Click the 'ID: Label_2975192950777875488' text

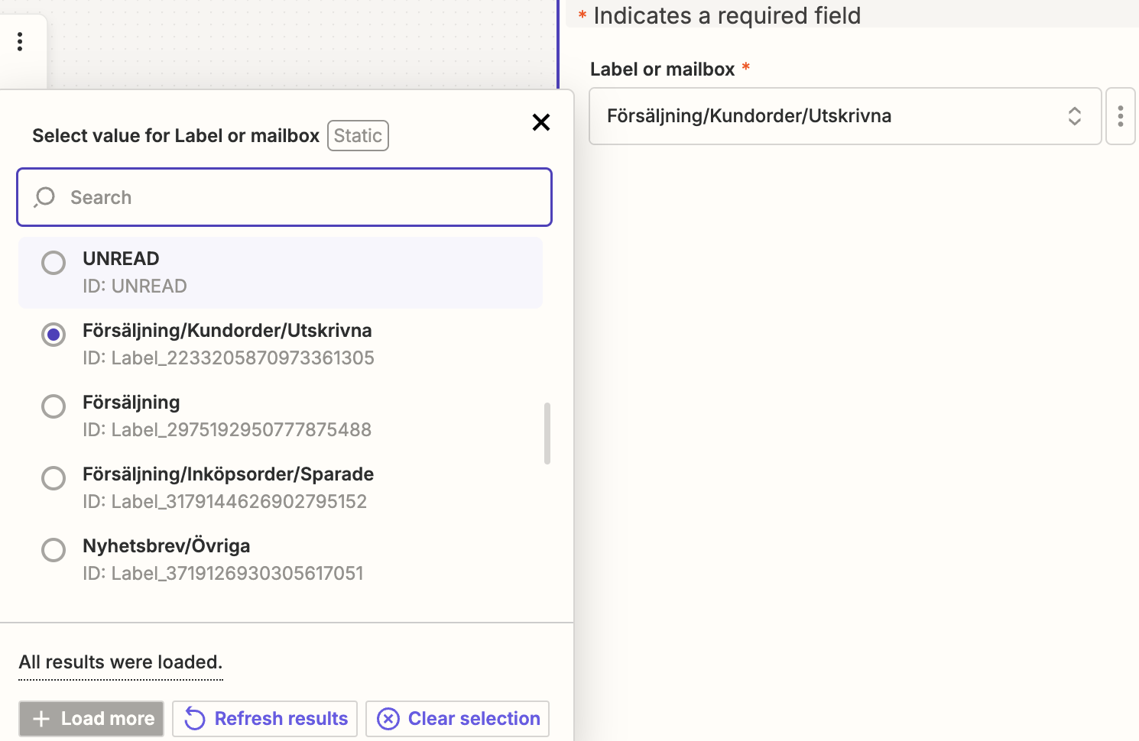(227, 430)
